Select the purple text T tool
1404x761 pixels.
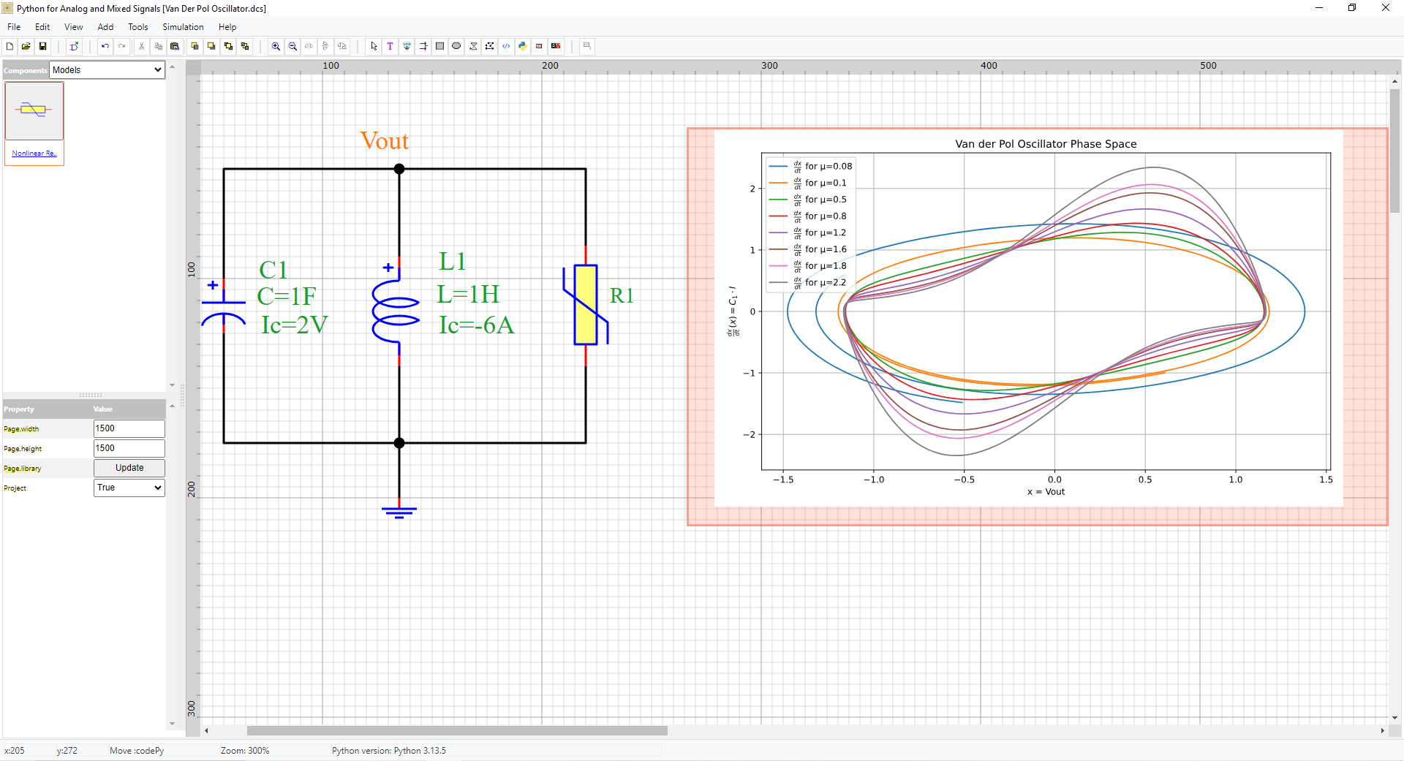[x=390, y=46]
